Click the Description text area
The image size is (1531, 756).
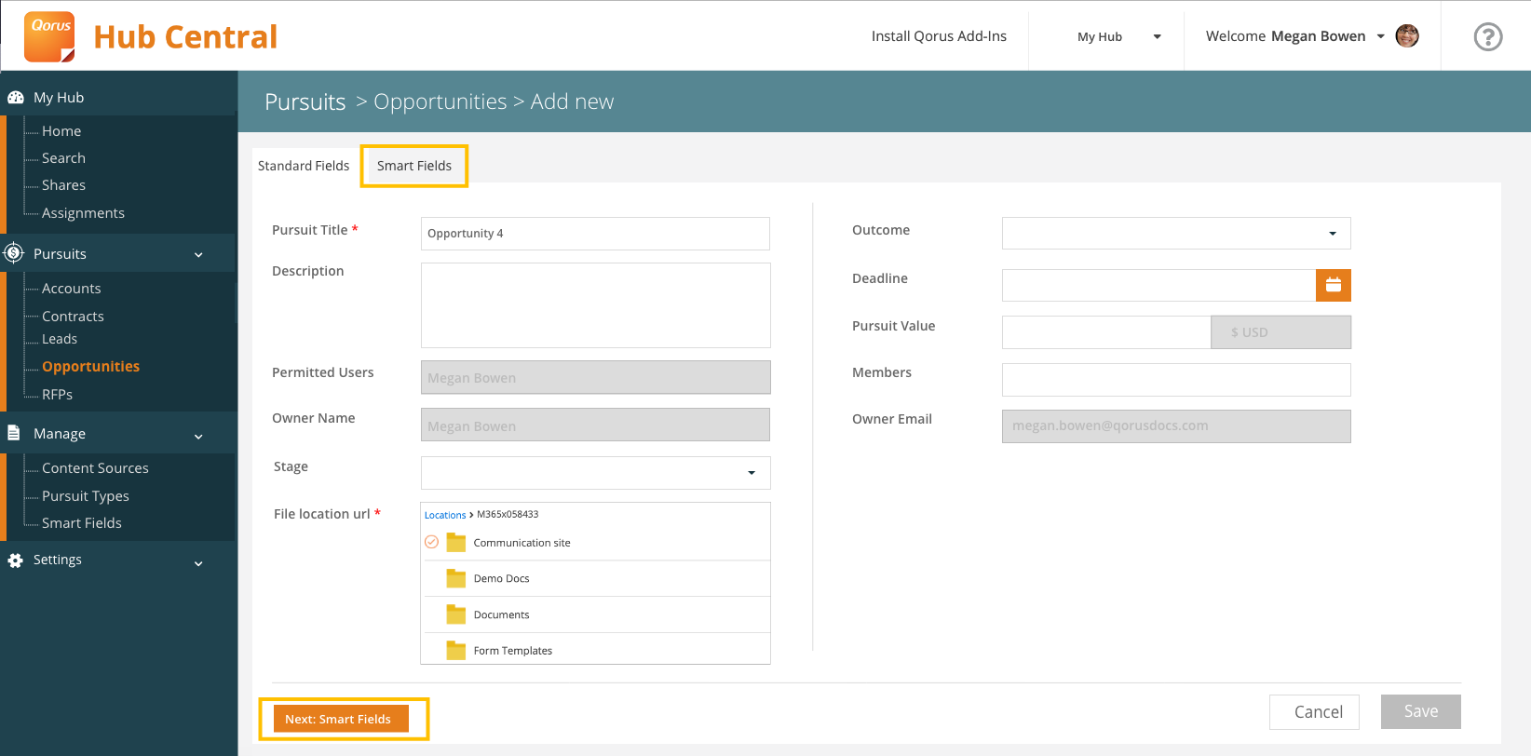point(596,305)
